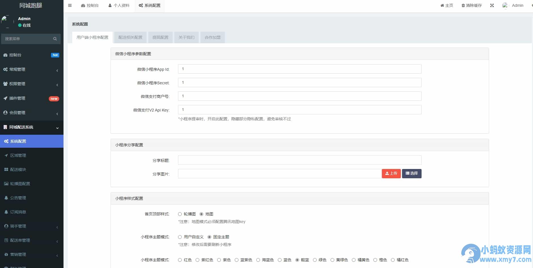Focus the 分享图片 path input
The image size is (533, 268).
pyautogui.click(x=280, y=173)
